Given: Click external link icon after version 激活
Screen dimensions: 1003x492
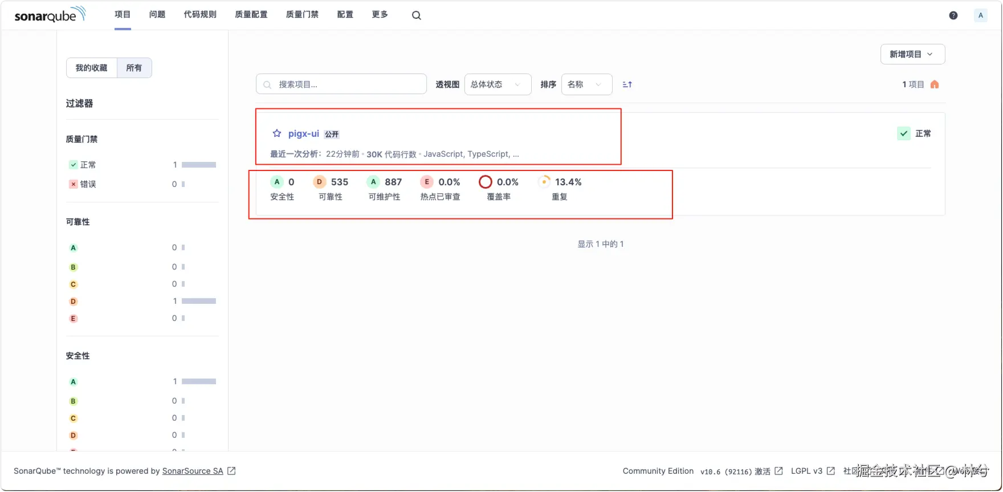Looking at the screenshot, I should 778,471.
